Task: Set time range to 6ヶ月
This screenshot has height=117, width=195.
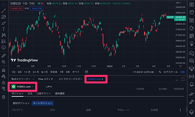Action: coord(44,72)
